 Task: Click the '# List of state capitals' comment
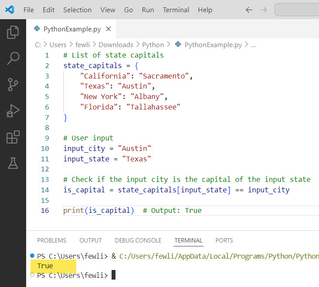tap(113, 55)
